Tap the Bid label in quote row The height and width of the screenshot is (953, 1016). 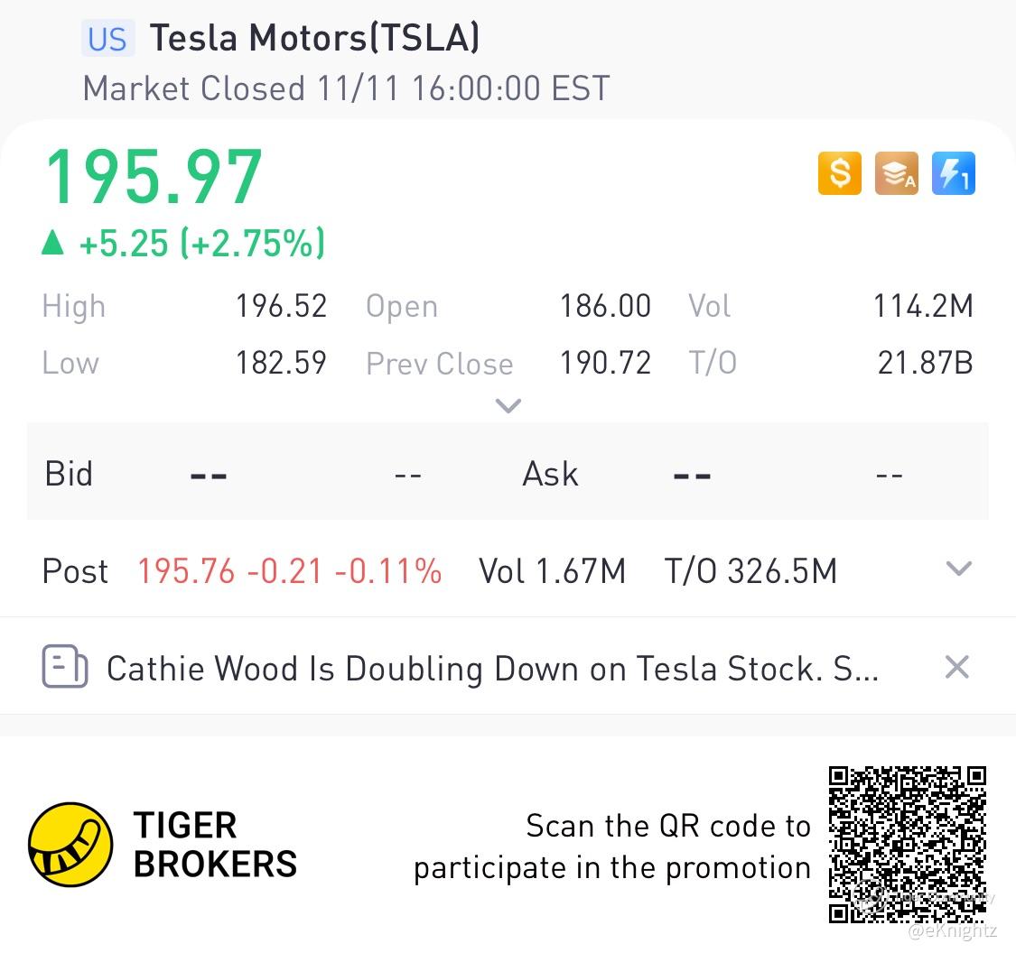click(x=69, y=474)
